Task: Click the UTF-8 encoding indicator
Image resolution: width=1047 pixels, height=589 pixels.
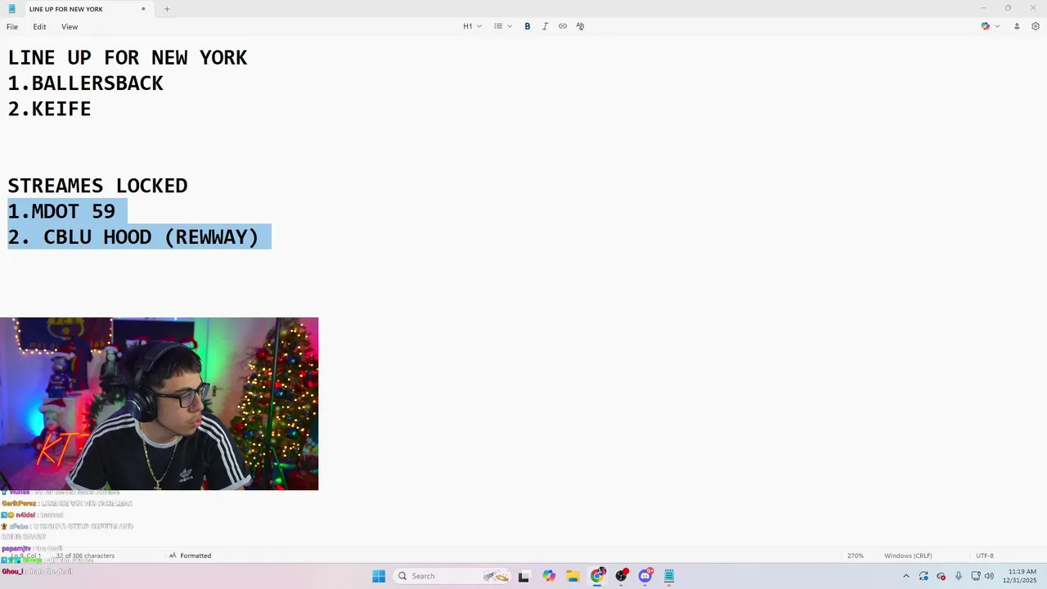Action: coord(985,555)
